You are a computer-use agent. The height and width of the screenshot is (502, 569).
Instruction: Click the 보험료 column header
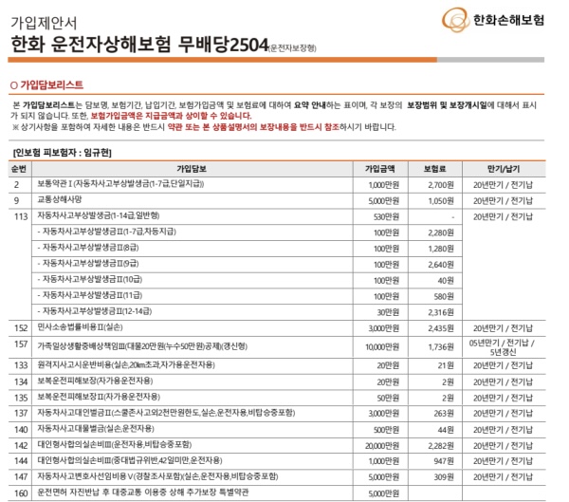[434, 169]
